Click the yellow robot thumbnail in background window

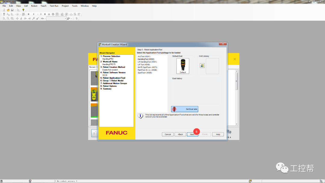94,94
